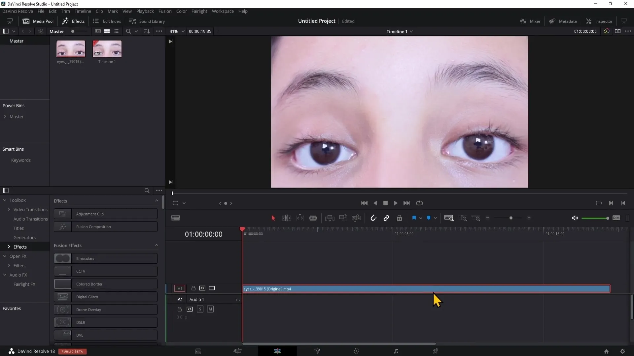The width and height of the screenshot is (634, 356).
Task: Toggle the DIM audio button
Action: (616, 218)
